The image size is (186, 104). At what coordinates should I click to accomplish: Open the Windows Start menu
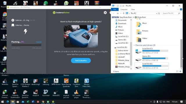[x=2, y=102]
